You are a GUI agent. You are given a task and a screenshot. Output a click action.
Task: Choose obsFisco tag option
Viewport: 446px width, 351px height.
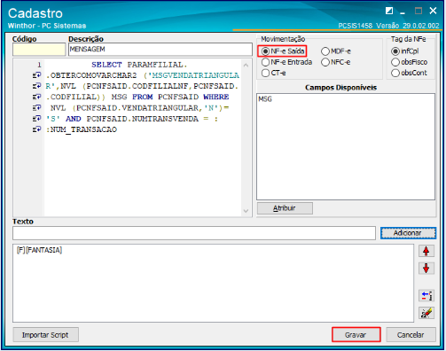410,62
